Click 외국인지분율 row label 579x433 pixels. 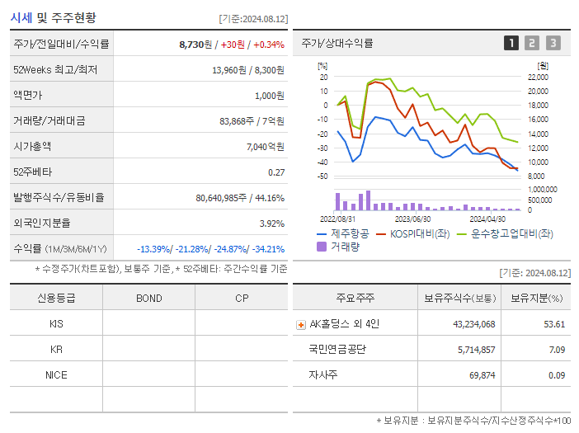[x=42, y=223]
